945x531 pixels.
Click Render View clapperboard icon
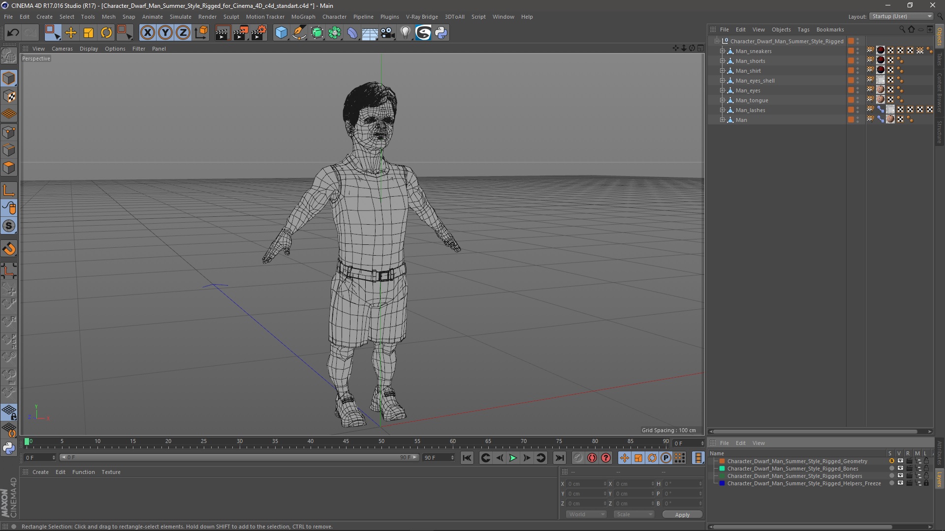[222, 33]
